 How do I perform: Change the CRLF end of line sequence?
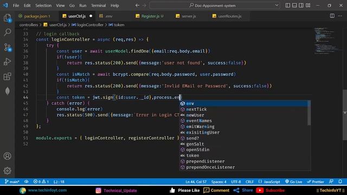[249, 182]
